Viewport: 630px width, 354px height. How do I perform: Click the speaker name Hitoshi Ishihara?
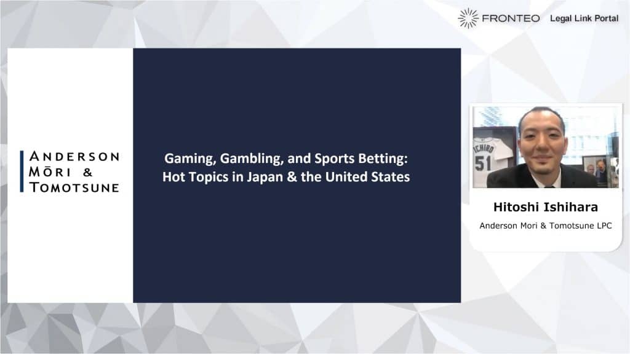tap(546, 207)
